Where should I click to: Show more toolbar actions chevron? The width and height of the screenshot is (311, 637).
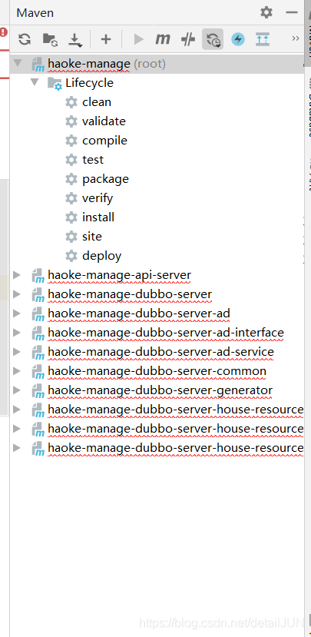[296, 38]
